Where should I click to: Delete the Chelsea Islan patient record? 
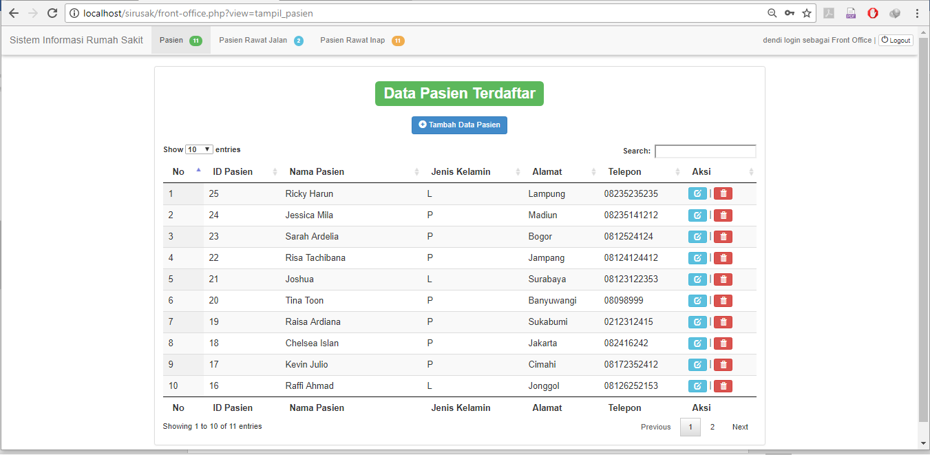(723, 343)
